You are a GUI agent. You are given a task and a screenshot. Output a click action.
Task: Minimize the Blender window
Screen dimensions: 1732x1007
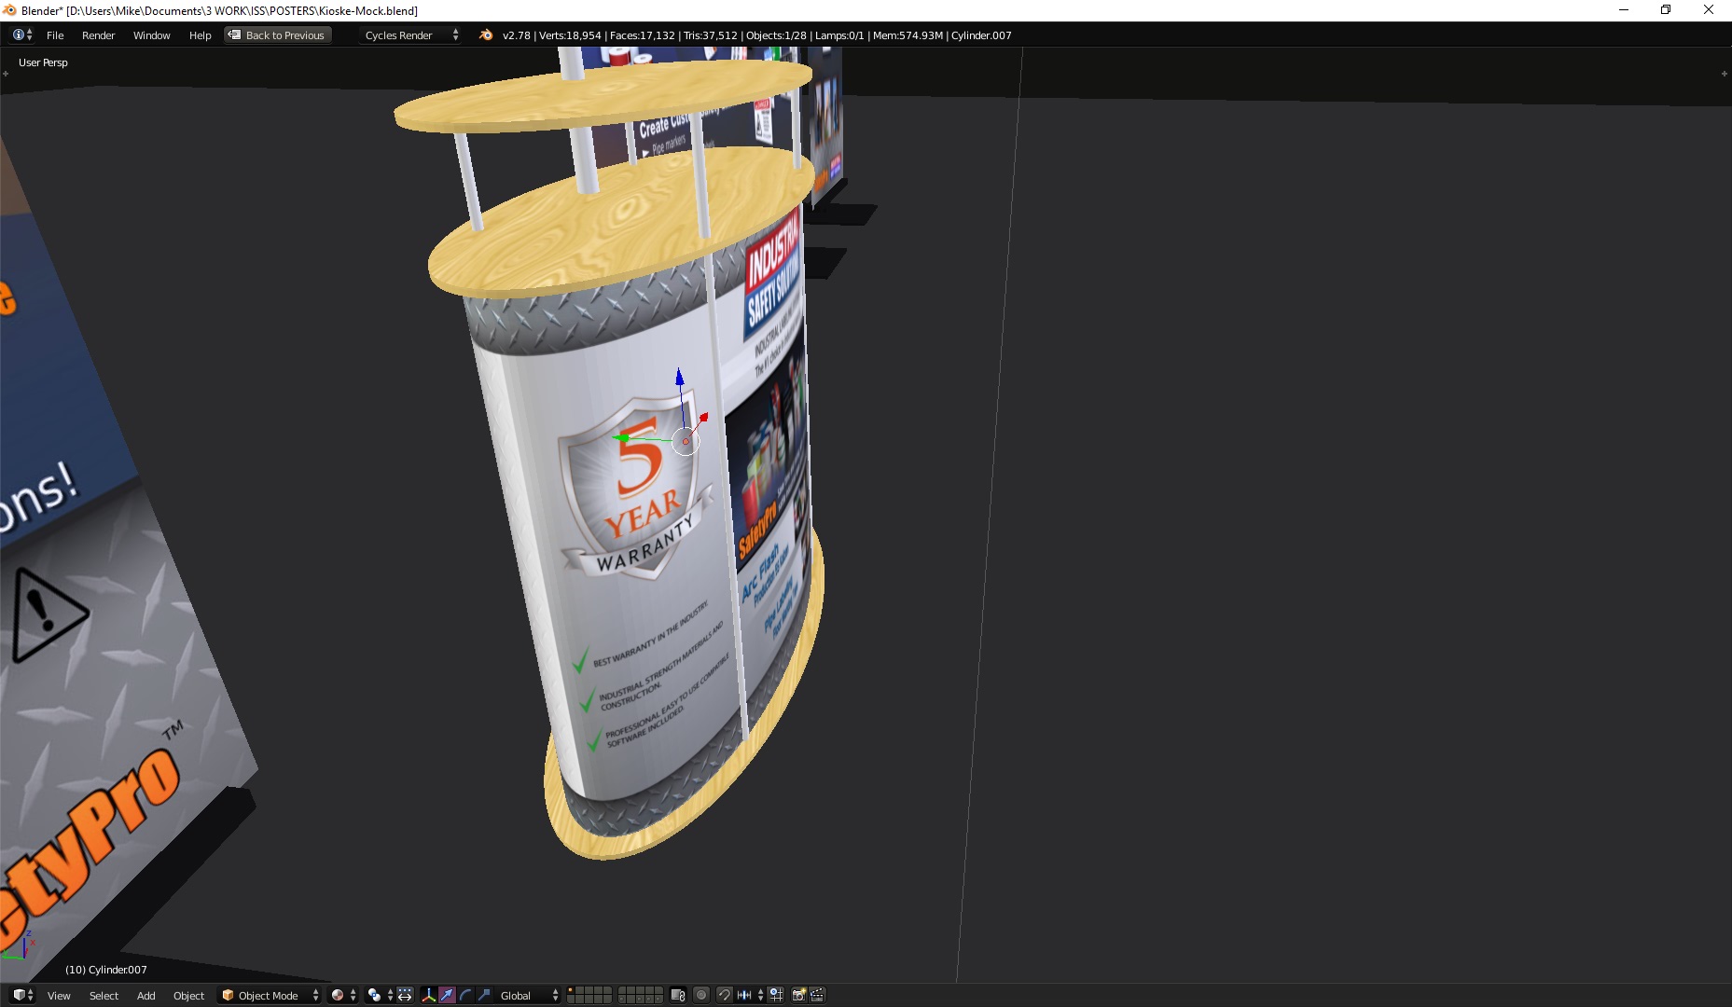click(x=1623, y=10)
